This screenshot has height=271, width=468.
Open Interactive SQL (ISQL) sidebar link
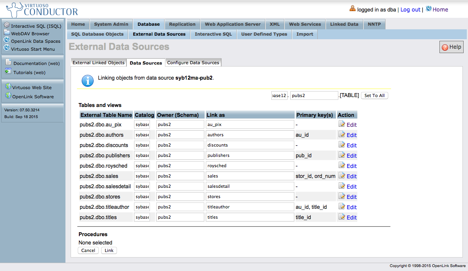[36, 26]
